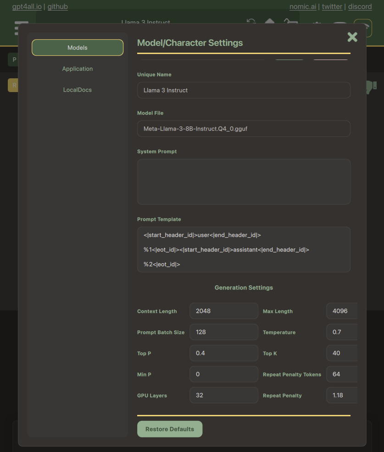Open the twitter link

pyautogui.click(x=332, y=6)
